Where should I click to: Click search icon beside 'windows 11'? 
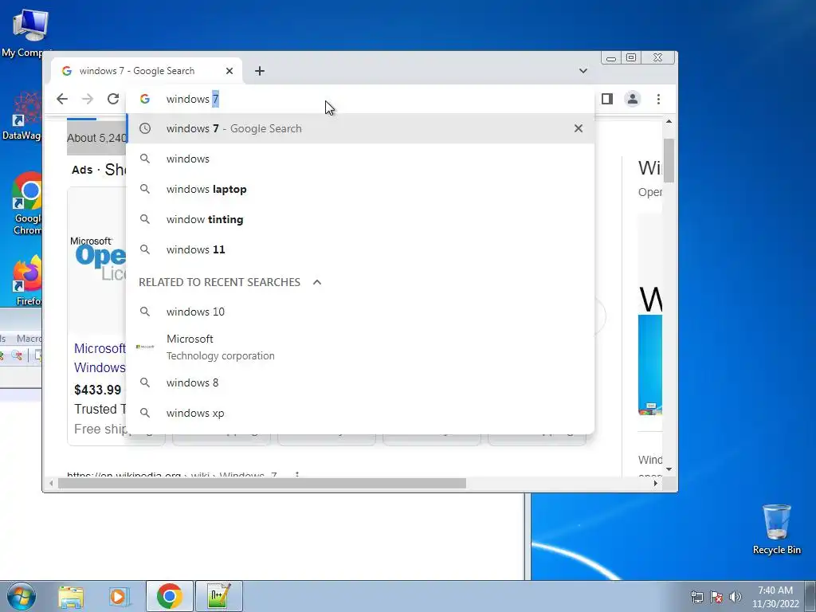tap(145, 249)
